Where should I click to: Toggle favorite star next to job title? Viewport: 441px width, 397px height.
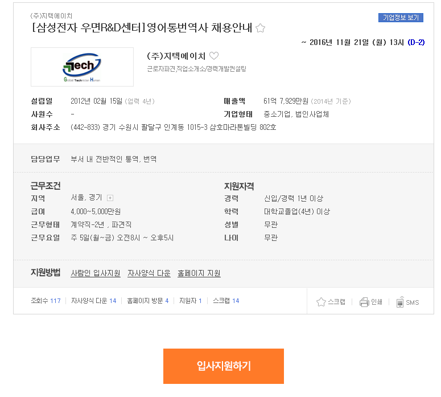tap(260, 28)
